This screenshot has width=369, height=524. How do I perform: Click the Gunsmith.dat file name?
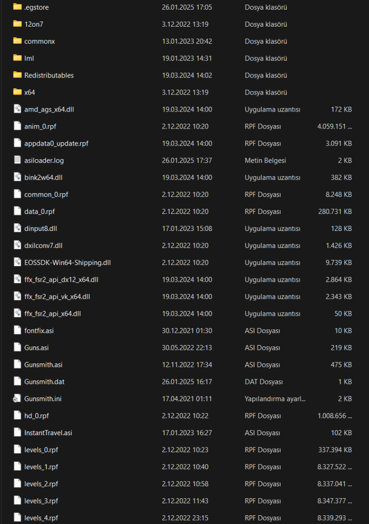coord(44,382)
